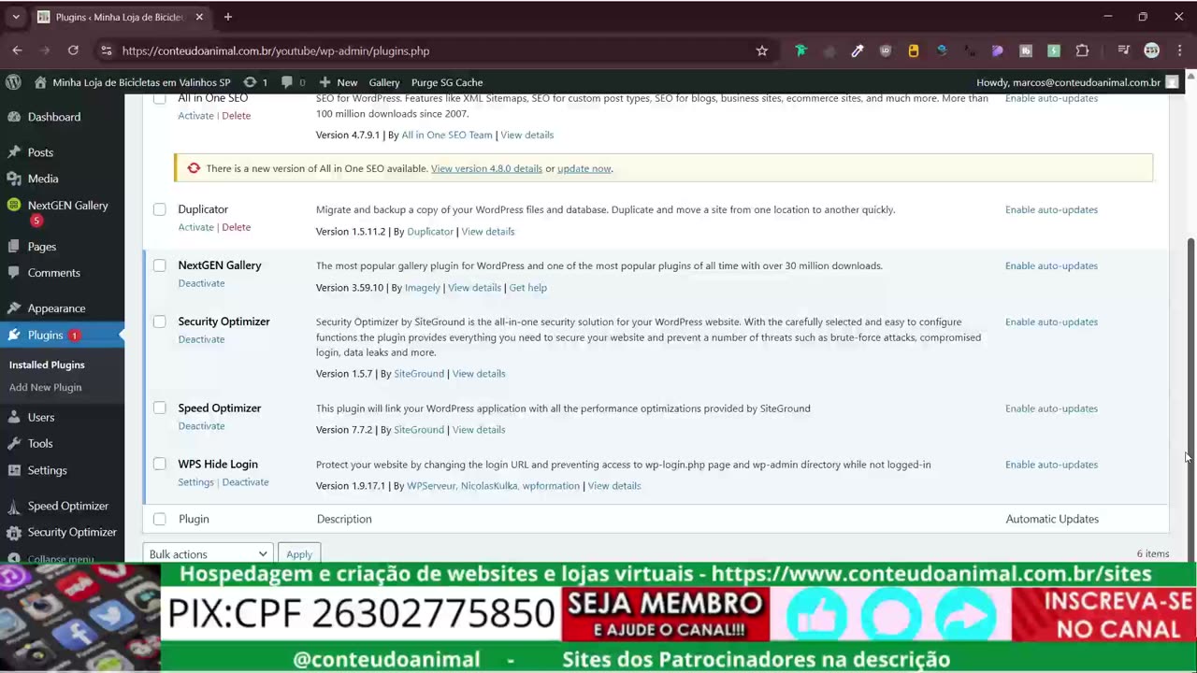Open Pages in the sidebar

[42, 247]
